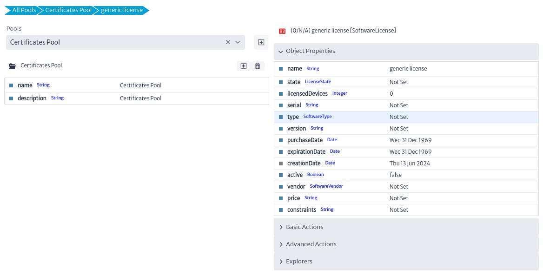This screenshot has height=275, width=543.
Task: Click square icon beside serial property
Action: (x=281, y=105)
